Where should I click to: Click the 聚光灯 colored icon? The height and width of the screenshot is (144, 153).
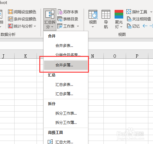(119, 14)
